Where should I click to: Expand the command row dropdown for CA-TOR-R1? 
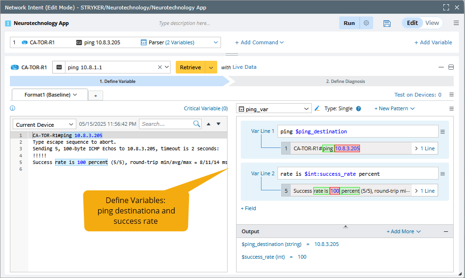click(x=216, y=42)
